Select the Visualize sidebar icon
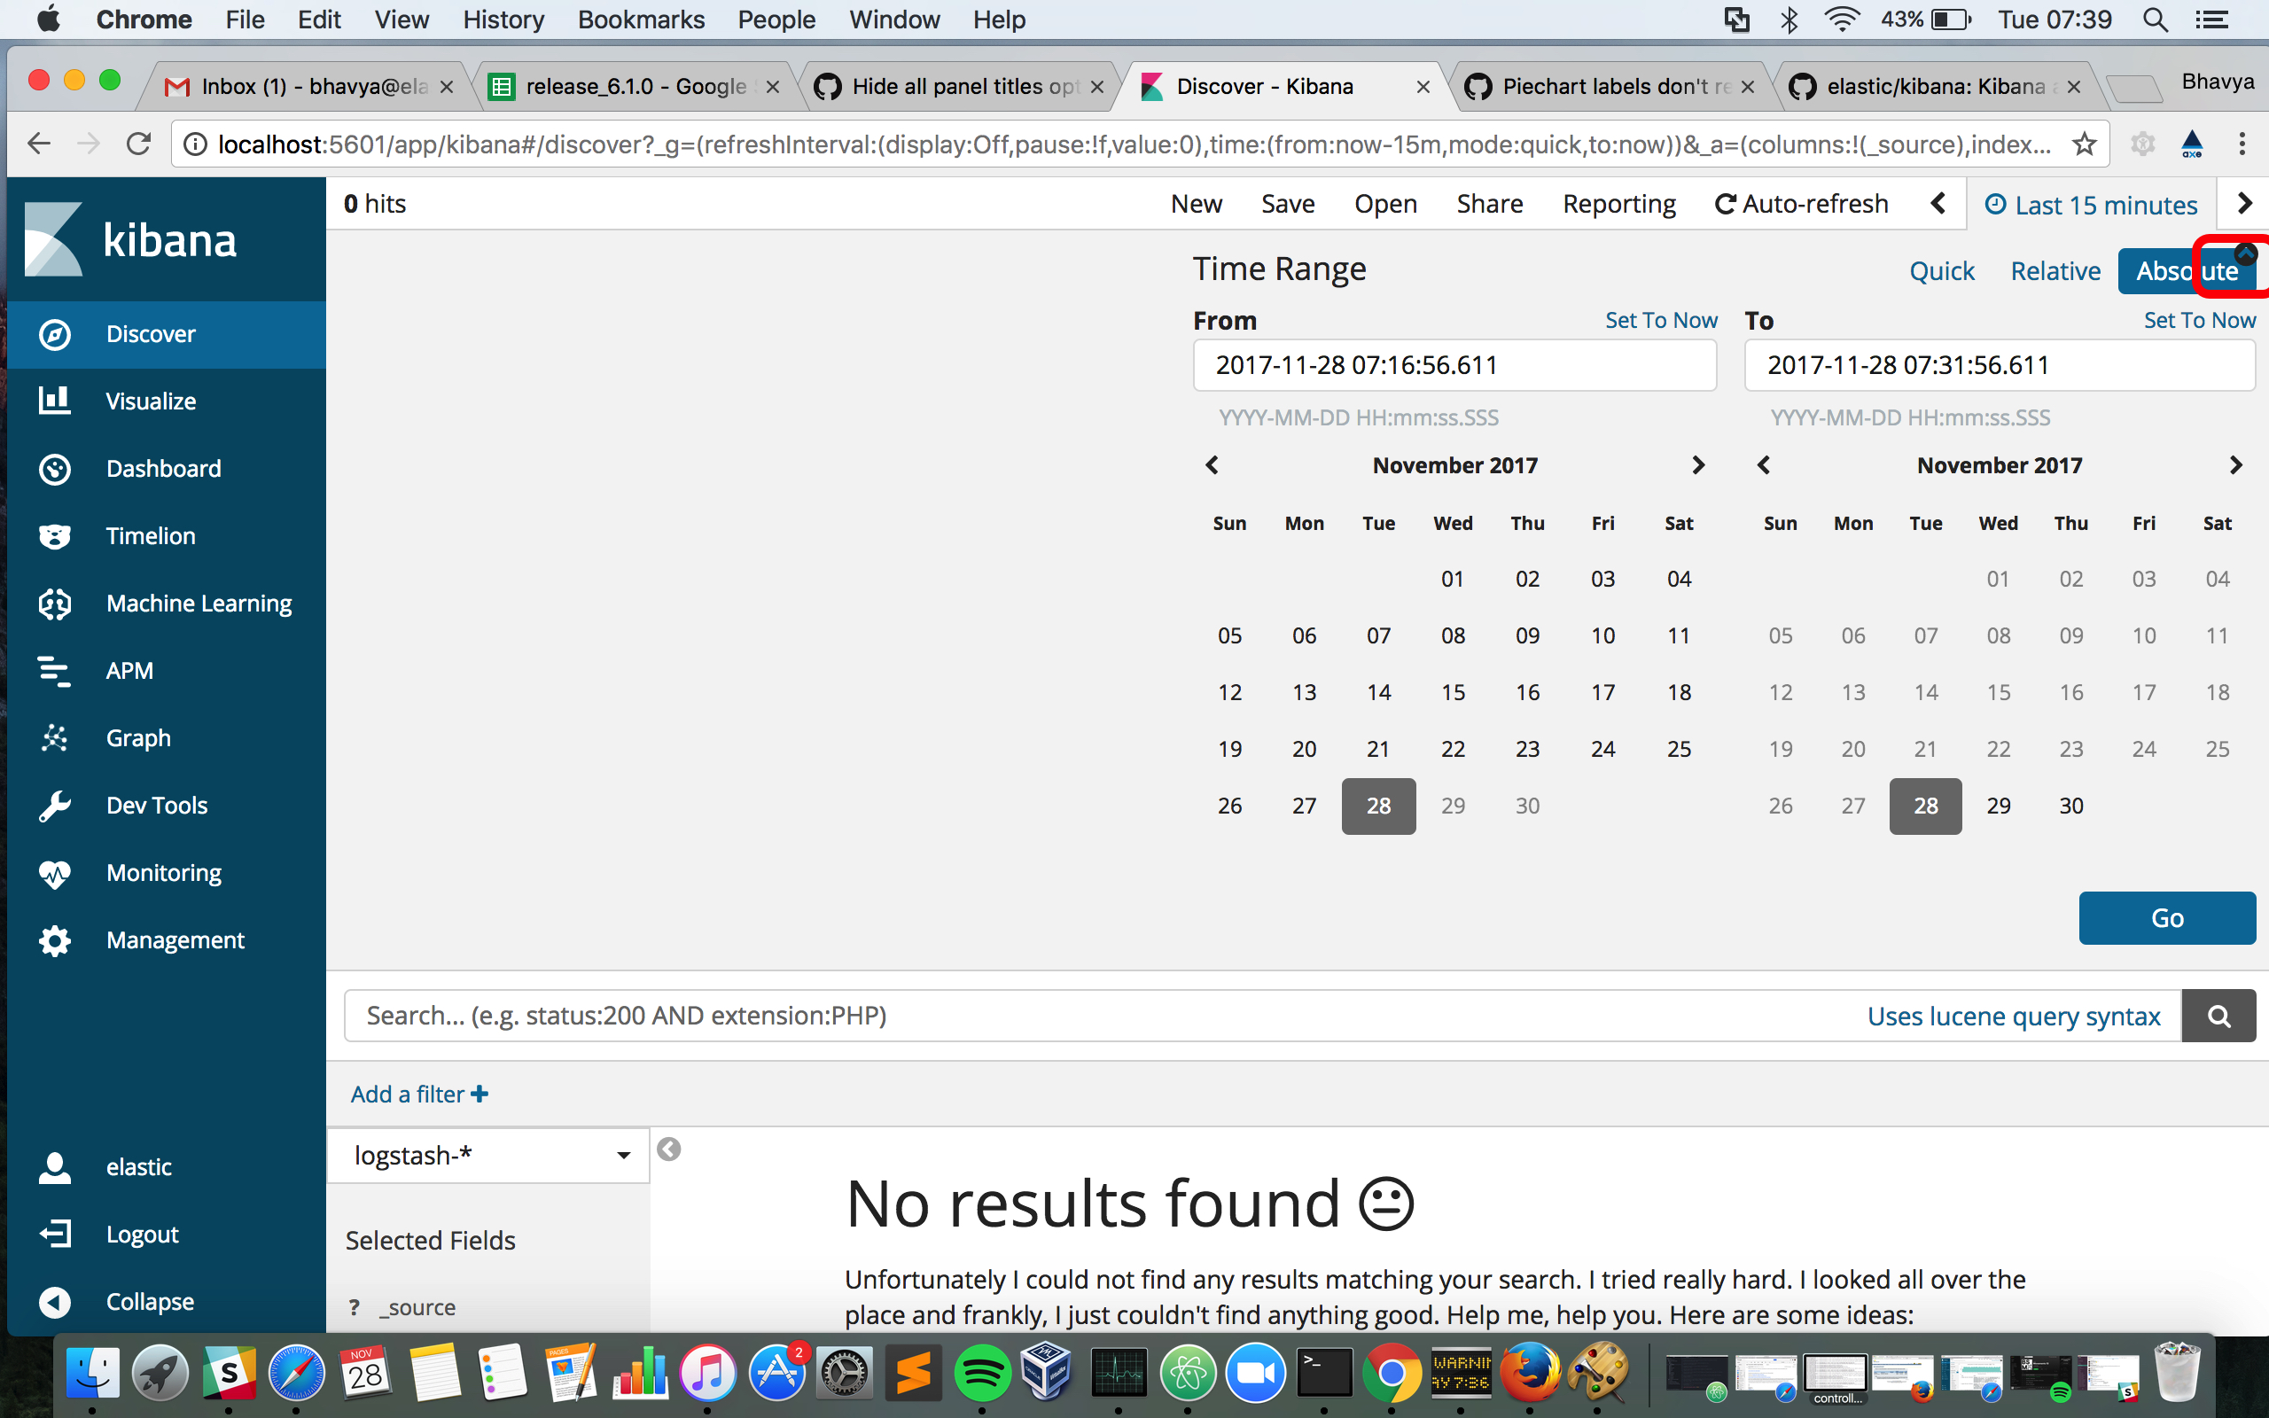Viewport: 2269px width, 1418px height. coord(150,401)
